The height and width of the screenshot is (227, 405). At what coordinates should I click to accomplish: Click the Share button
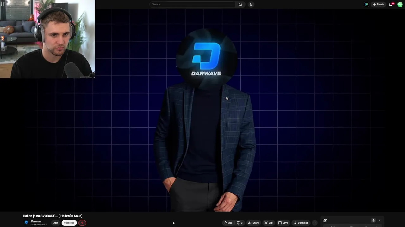(253, 223)
